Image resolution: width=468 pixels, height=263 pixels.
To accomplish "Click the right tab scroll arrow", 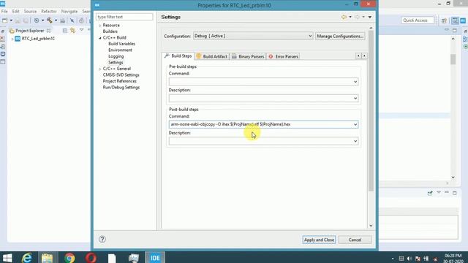I will (364, 56).
